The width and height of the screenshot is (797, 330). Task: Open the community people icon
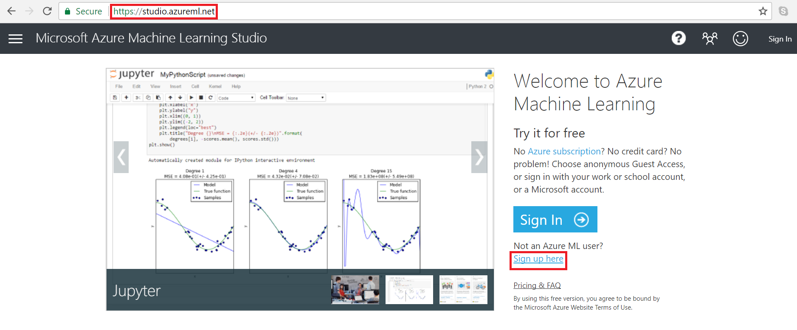click(x=710, y=39)
